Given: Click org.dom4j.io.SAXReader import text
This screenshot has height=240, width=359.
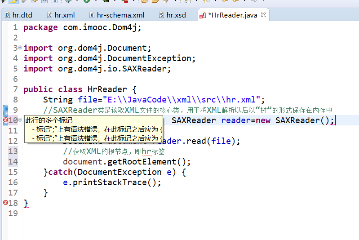Looking at the screenshot, I should [112, 69].
